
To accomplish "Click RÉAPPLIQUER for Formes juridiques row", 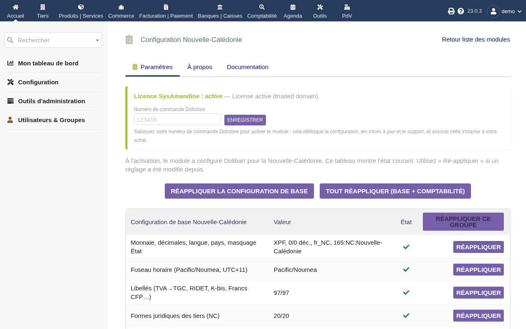I will point(478,316).
